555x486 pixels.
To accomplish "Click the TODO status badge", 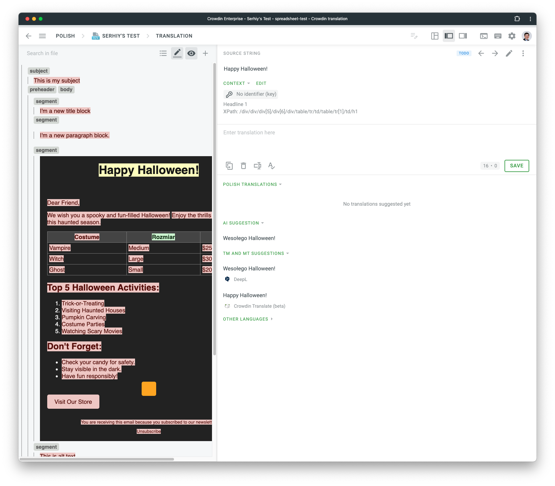I will click(464, 53).
